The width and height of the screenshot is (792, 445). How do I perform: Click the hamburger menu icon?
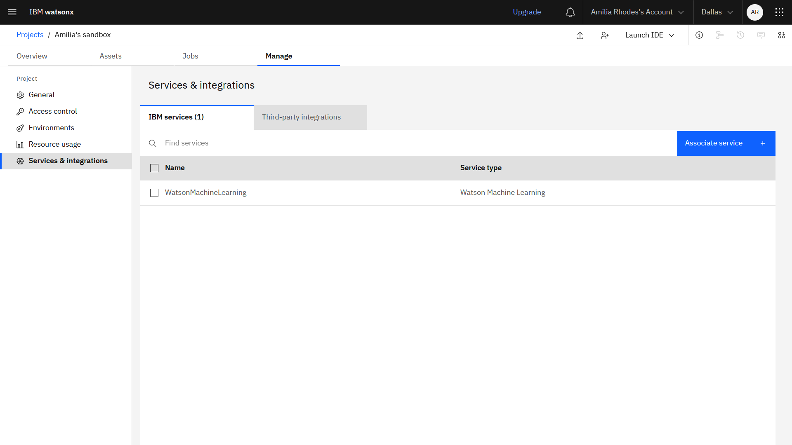click(x=12, y=12)
